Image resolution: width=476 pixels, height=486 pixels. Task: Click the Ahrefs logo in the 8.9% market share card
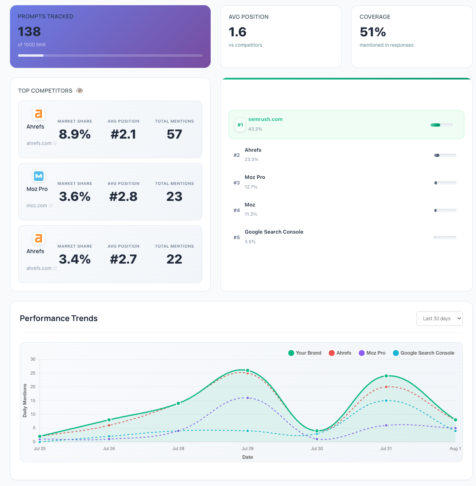tap(38, 114)
